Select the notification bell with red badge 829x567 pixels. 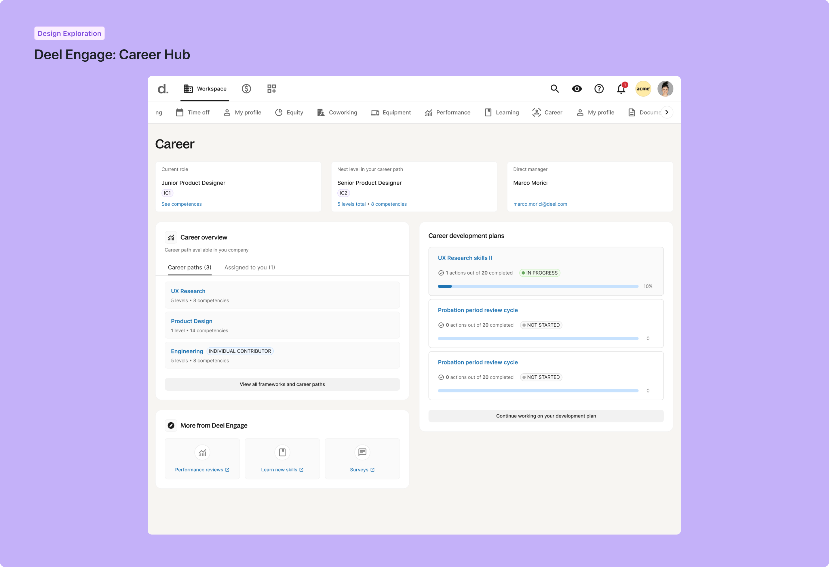[621, 88]
